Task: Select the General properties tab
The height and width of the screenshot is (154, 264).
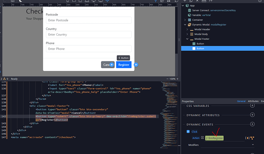Action: 241,101
